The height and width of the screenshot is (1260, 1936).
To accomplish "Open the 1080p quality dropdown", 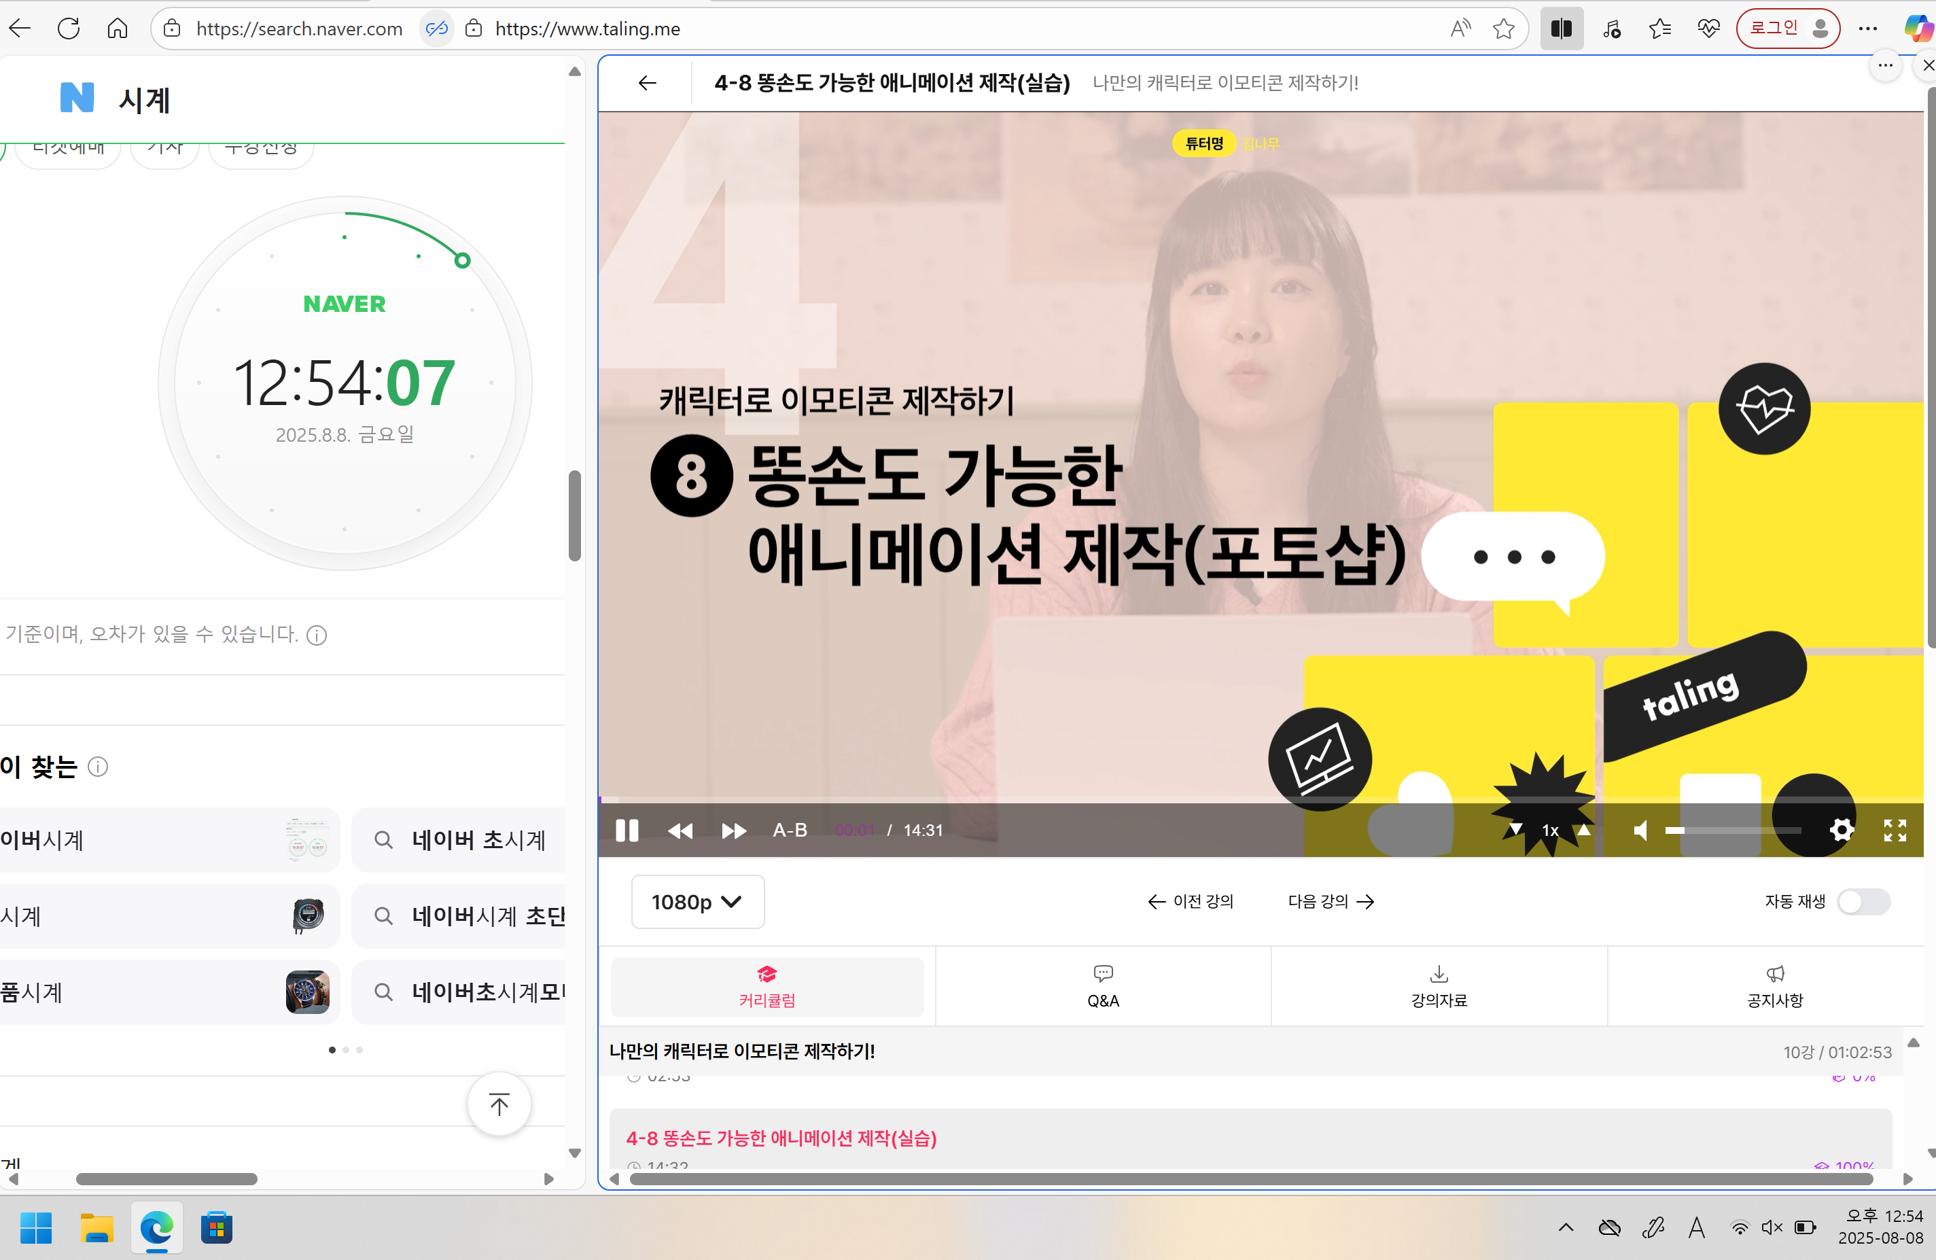I will (x=697, y=901).
